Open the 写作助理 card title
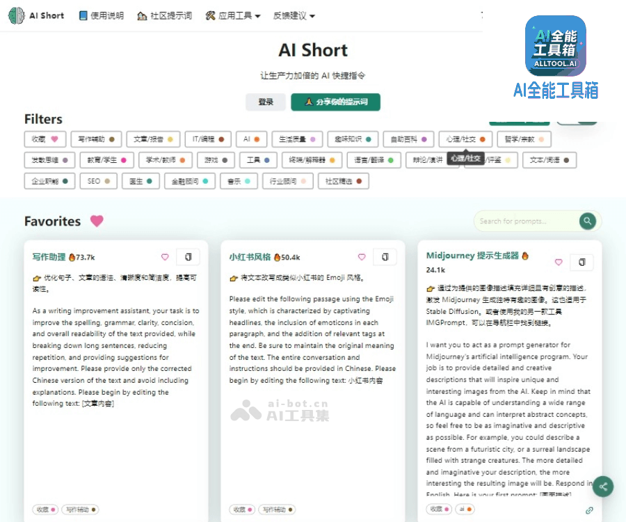626x522 pixels. (x=49, y=257)
